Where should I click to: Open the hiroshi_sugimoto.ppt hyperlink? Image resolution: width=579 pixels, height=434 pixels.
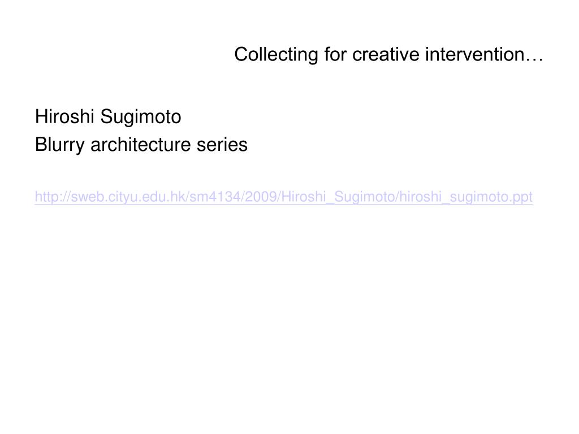click(x=284, y=197)
